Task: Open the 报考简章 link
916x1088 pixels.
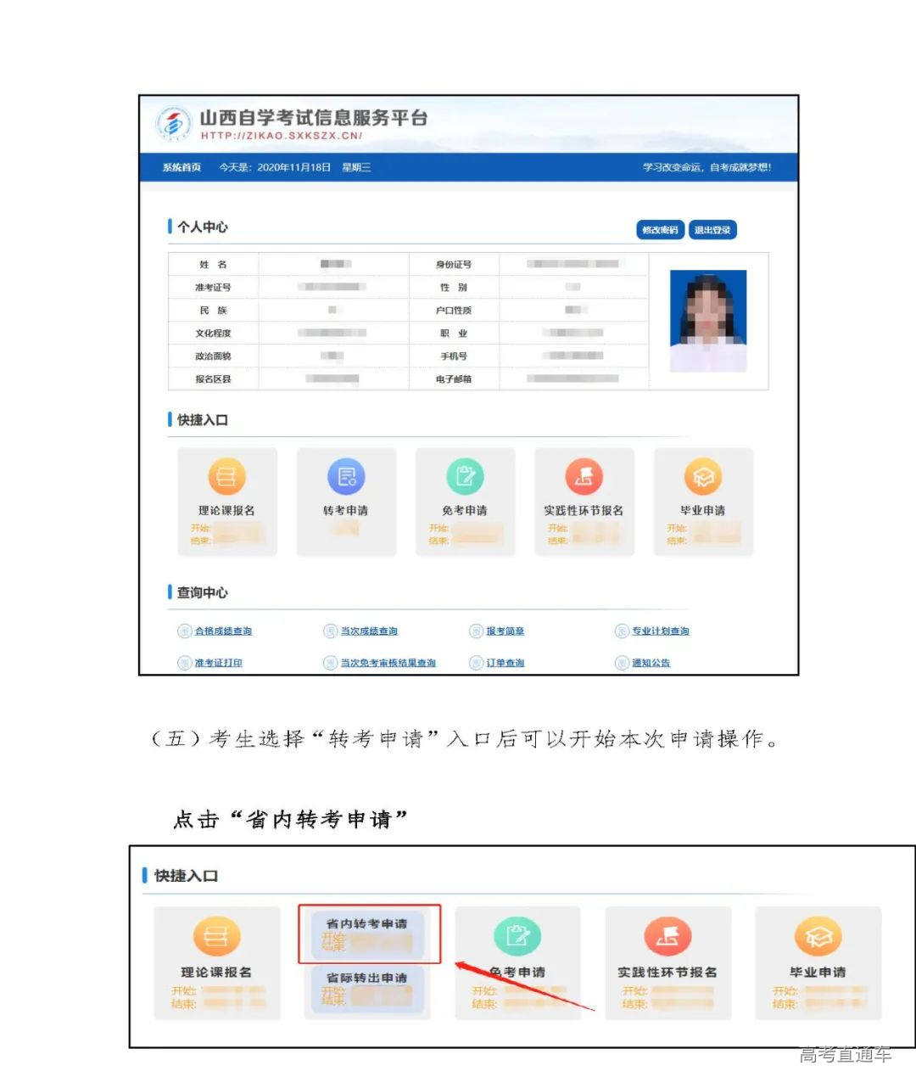Action: [507, 631]
